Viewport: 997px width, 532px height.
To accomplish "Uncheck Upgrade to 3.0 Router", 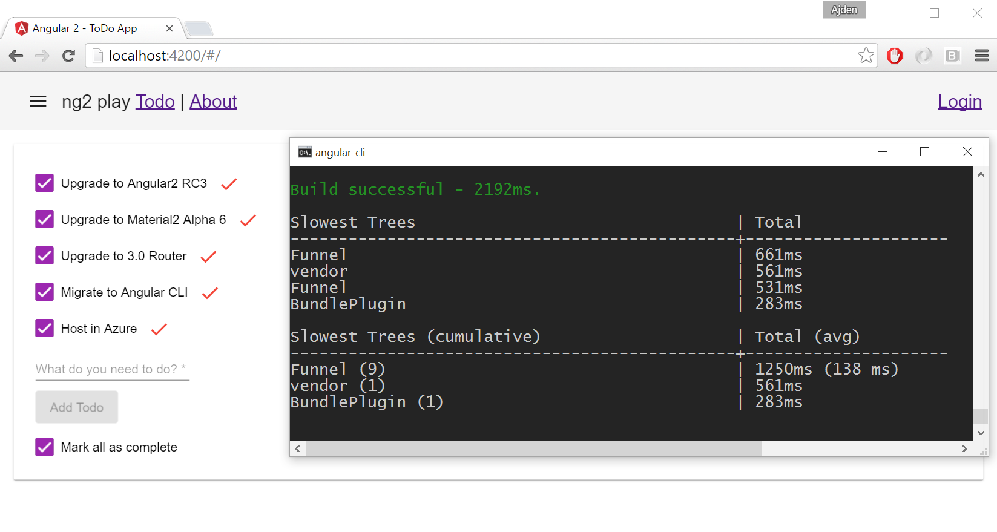I will [45, 255].
